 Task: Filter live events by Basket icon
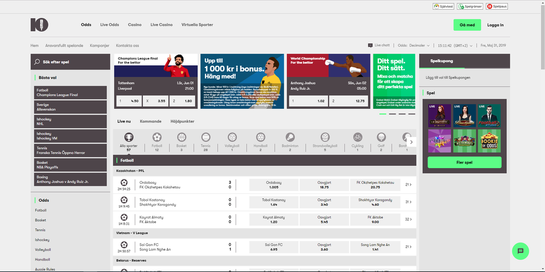tap(181, 137)
